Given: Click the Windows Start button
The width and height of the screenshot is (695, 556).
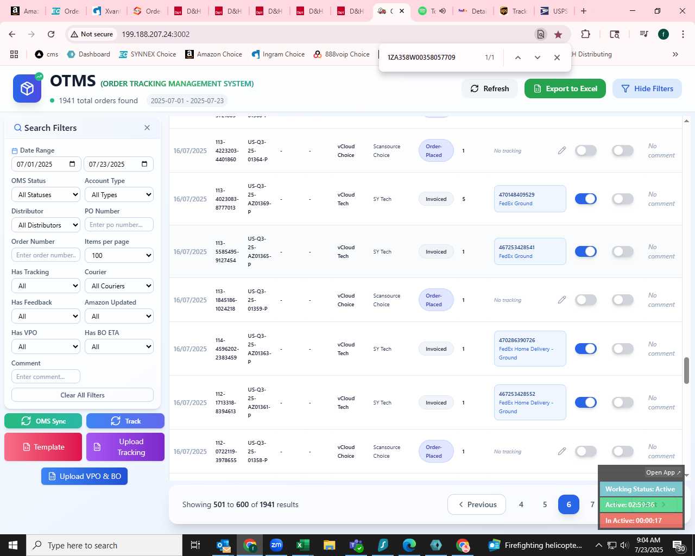Looking at the screenshot, I should (x=13, y=545).
